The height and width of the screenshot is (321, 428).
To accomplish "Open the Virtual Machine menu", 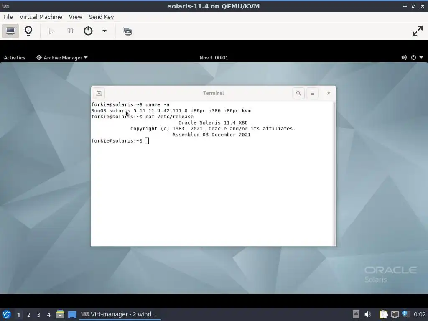I will click(x=41, y=17).
